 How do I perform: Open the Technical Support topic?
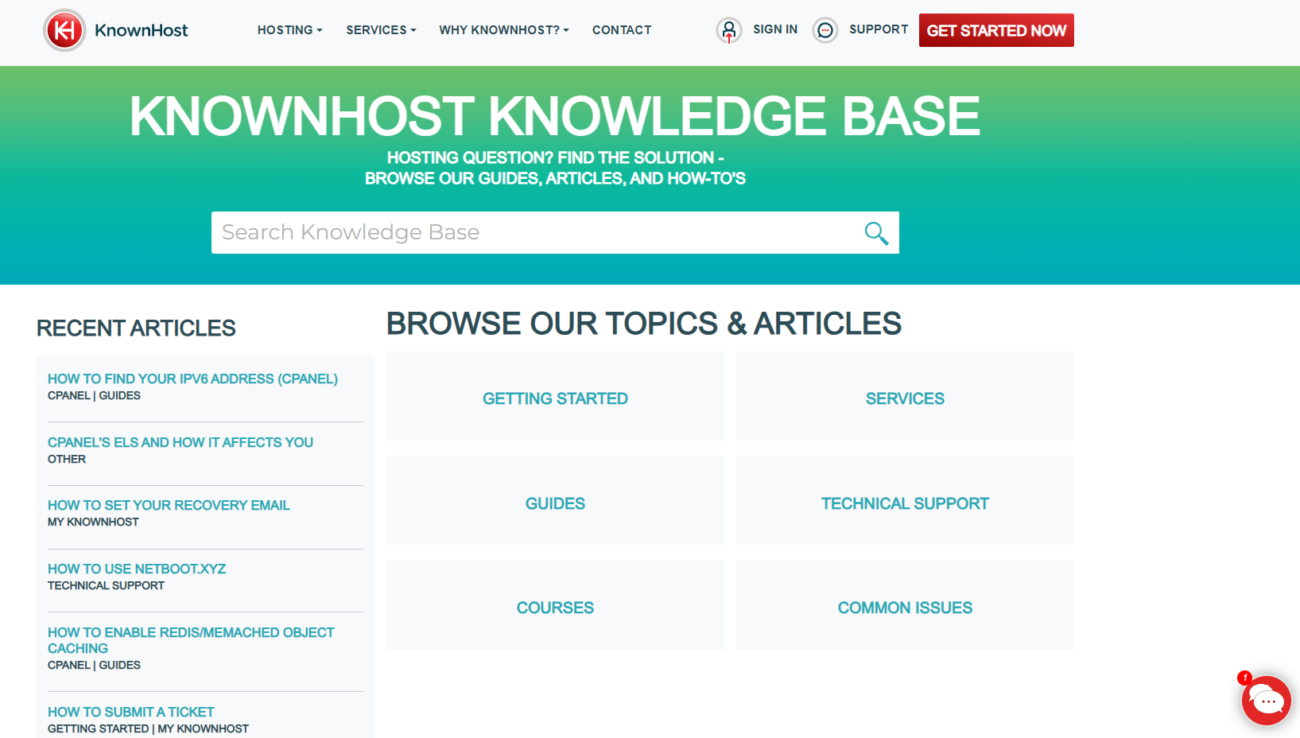[x=905, y=500]
